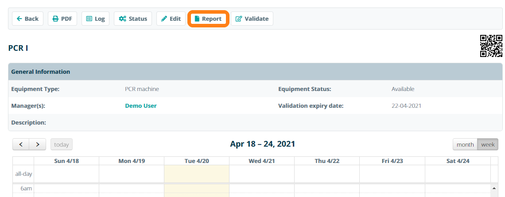Click the QR code image
505x197 pixels.
click(x=491, y=46)
